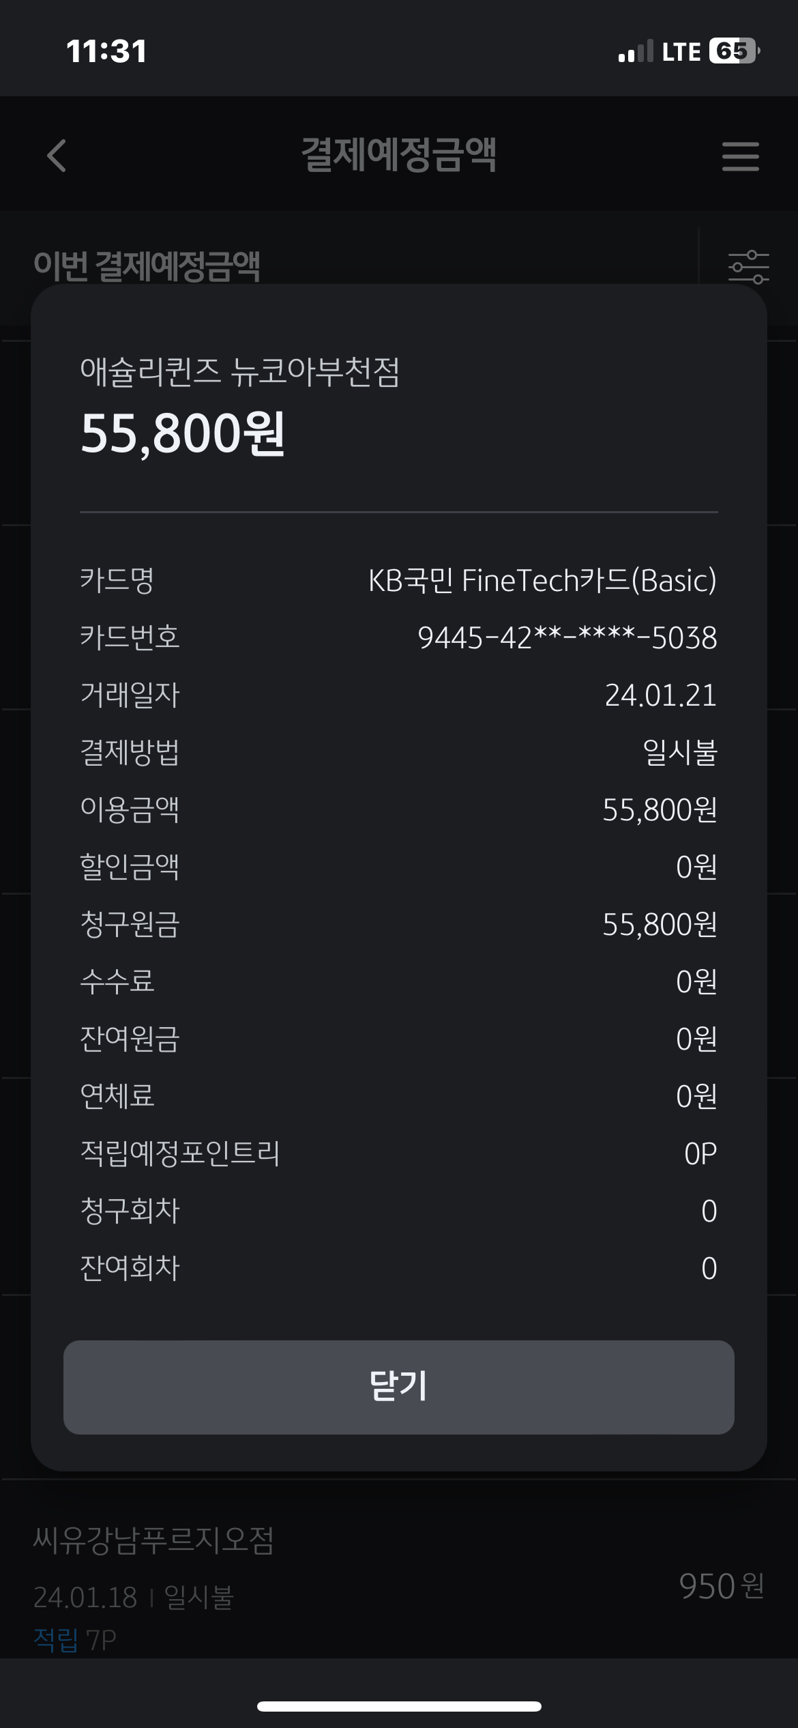Tap the transaction date 24.01.21

tap(660, 695)
